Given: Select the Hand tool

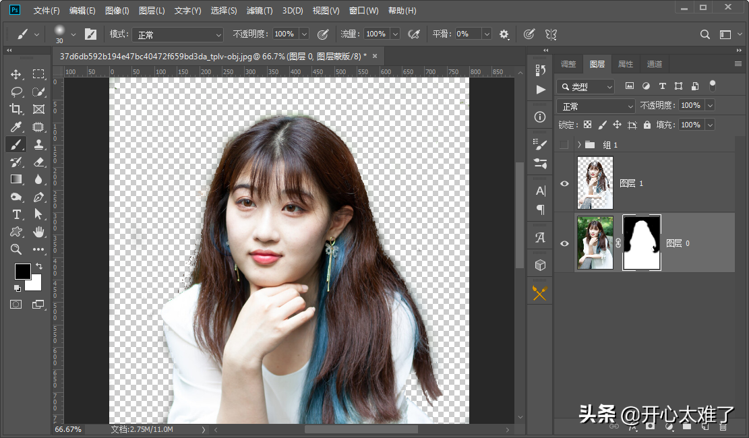Looking at the screenshot, I should point(38,232).
